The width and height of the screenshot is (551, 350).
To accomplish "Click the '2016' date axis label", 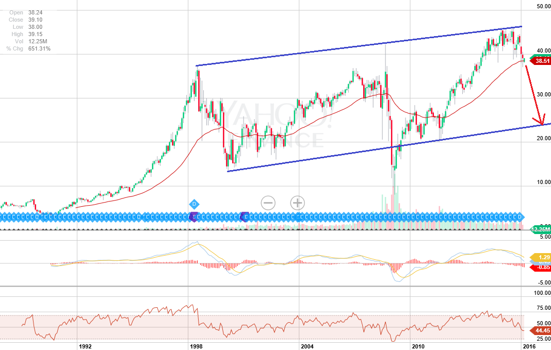I will [529, 346].
